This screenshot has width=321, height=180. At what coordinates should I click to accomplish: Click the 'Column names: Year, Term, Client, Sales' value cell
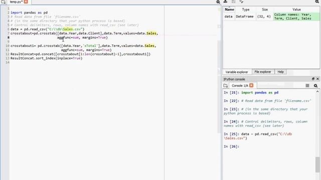(296, 16)
